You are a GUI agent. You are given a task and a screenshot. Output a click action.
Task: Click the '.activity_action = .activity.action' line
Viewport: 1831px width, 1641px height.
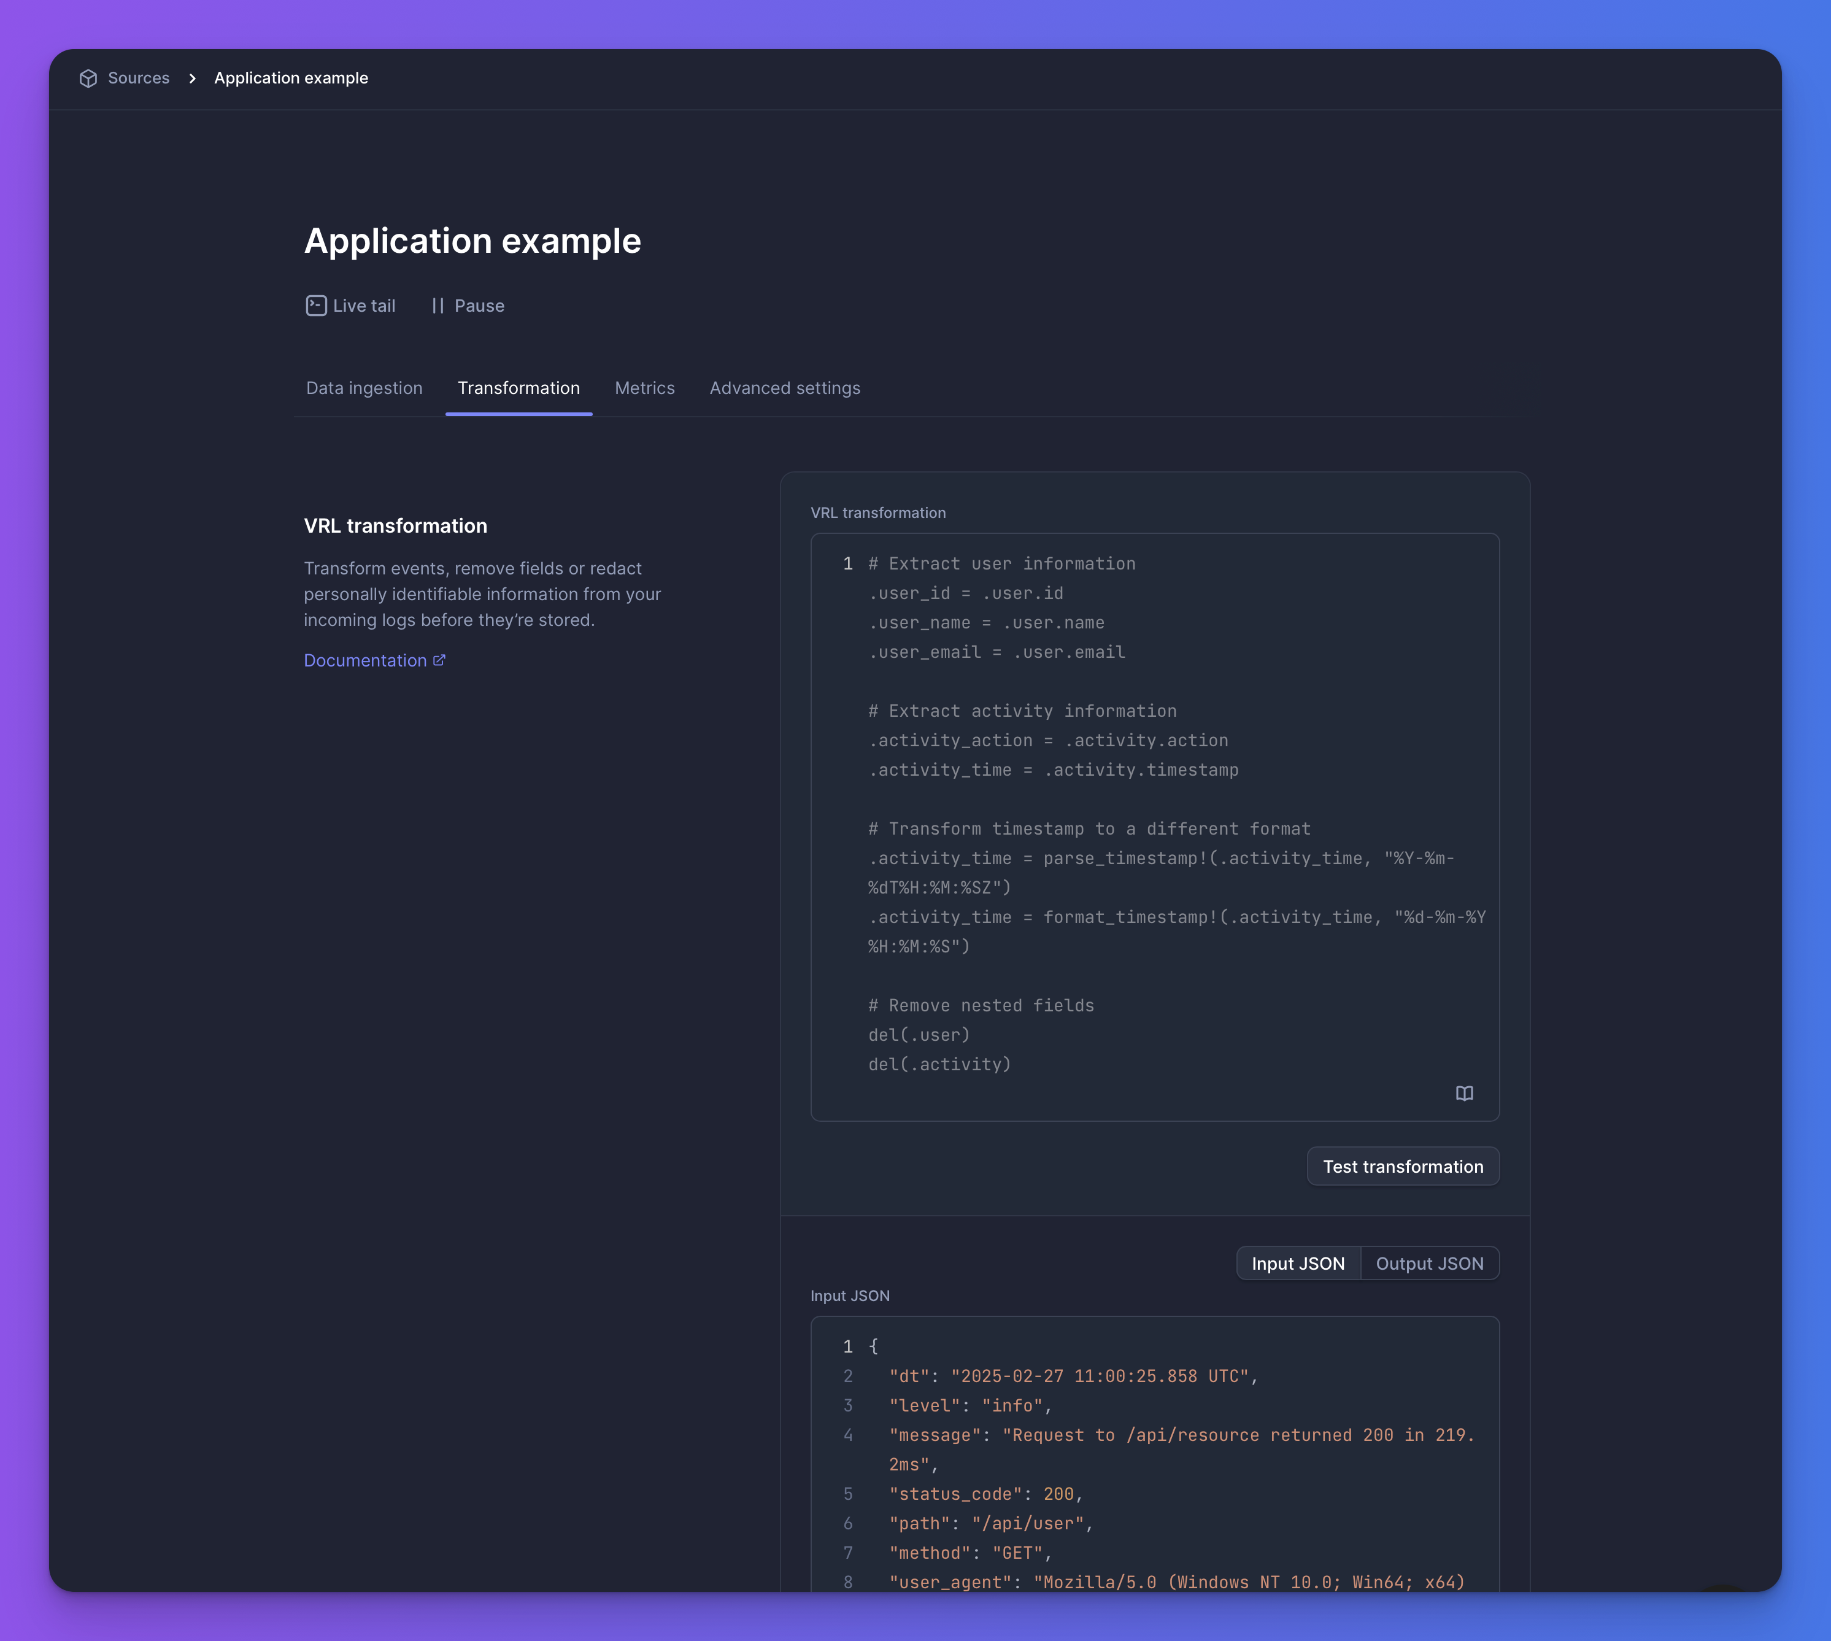click(x=1047, y=740)
